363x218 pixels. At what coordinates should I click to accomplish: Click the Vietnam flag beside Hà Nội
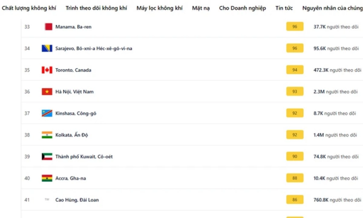[x=47, y=92]
